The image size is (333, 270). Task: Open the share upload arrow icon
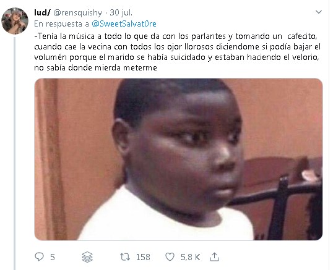(x=214, y=256)
